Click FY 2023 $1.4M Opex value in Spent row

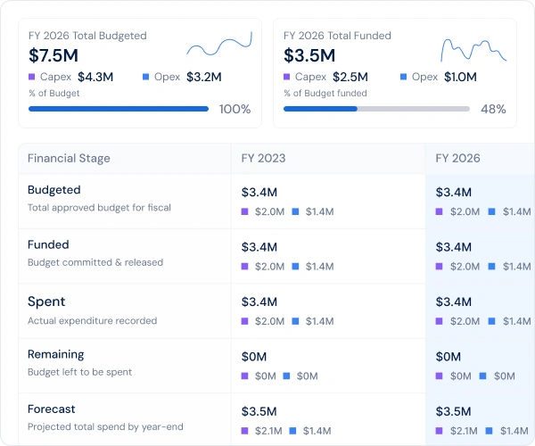(320, 321)
